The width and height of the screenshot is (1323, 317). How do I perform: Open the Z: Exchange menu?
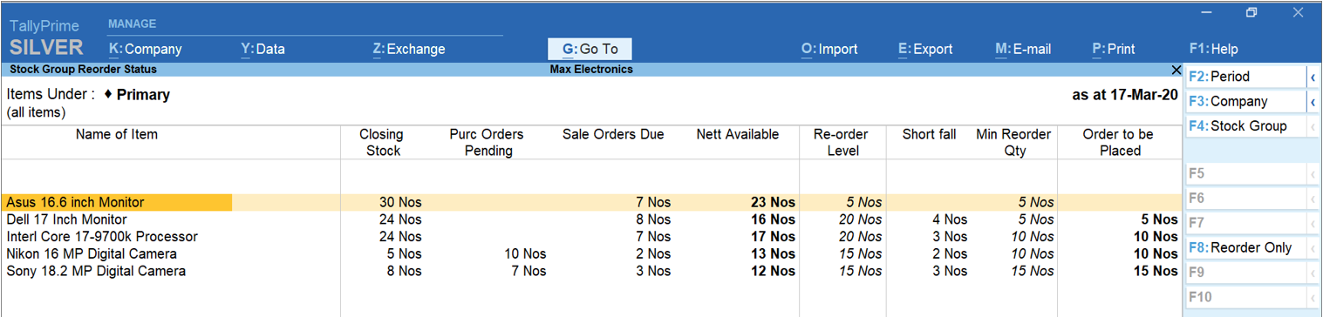click(x=408, y=50)
